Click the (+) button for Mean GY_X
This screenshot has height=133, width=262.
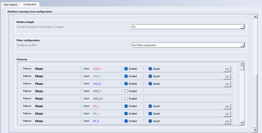[x=227, y=107]
